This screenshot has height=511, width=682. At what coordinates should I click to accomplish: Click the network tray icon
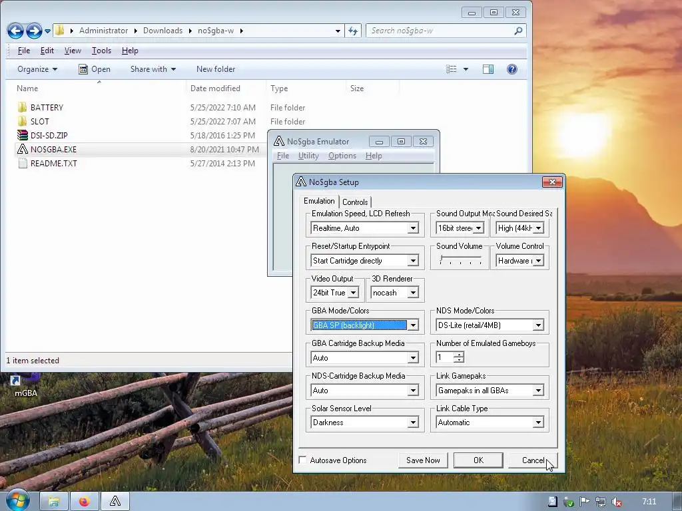[x=600, y=502]
